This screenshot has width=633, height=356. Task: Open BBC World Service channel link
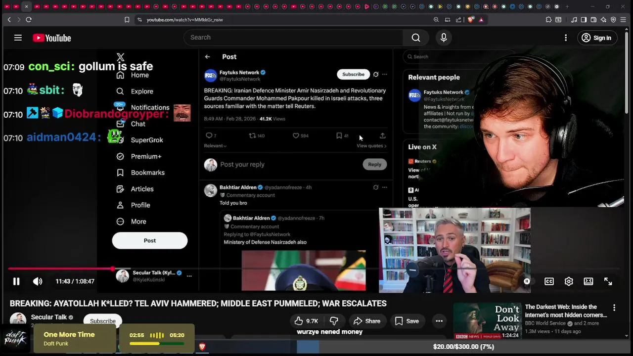(545, 323)
